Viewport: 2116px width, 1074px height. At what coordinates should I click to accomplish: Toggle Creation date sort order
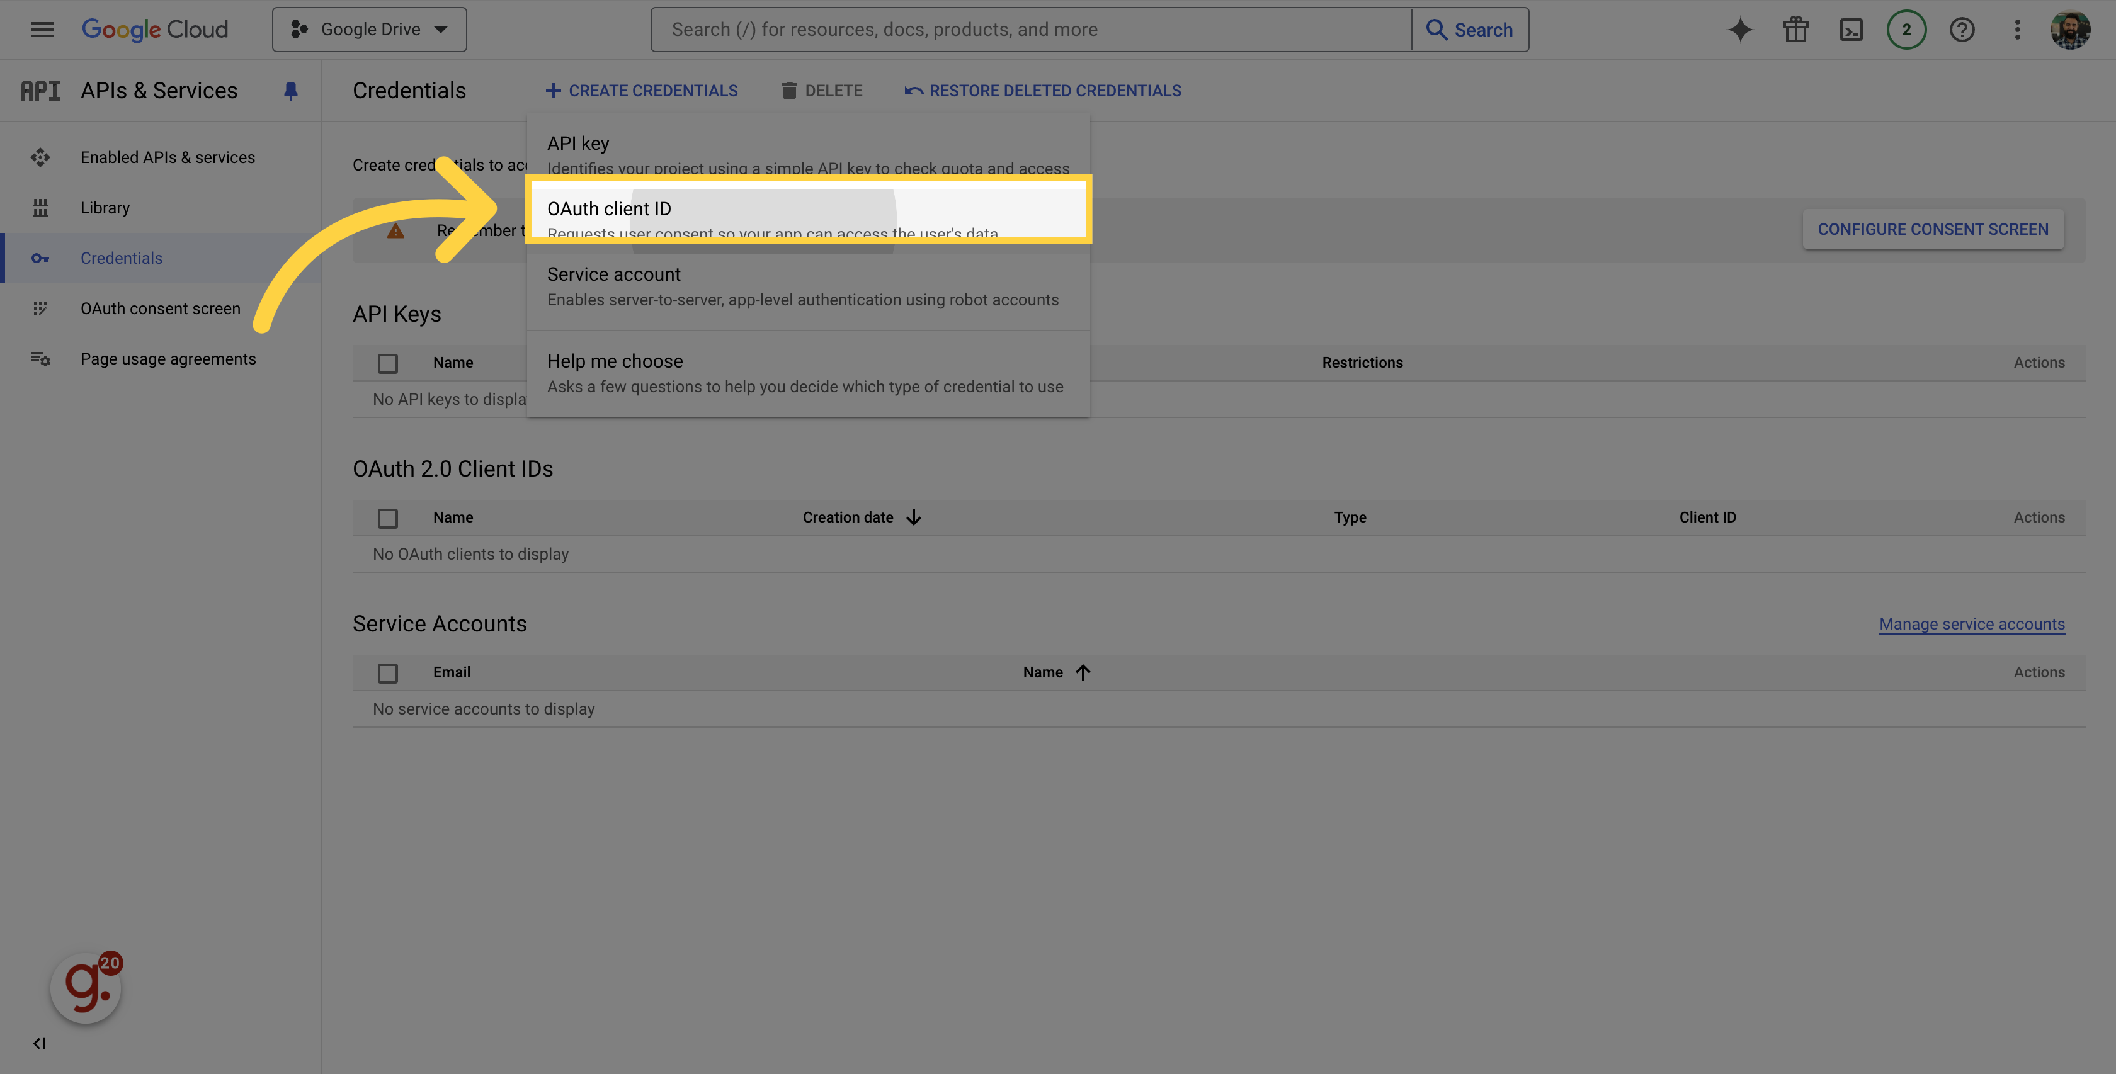point(913,517)
